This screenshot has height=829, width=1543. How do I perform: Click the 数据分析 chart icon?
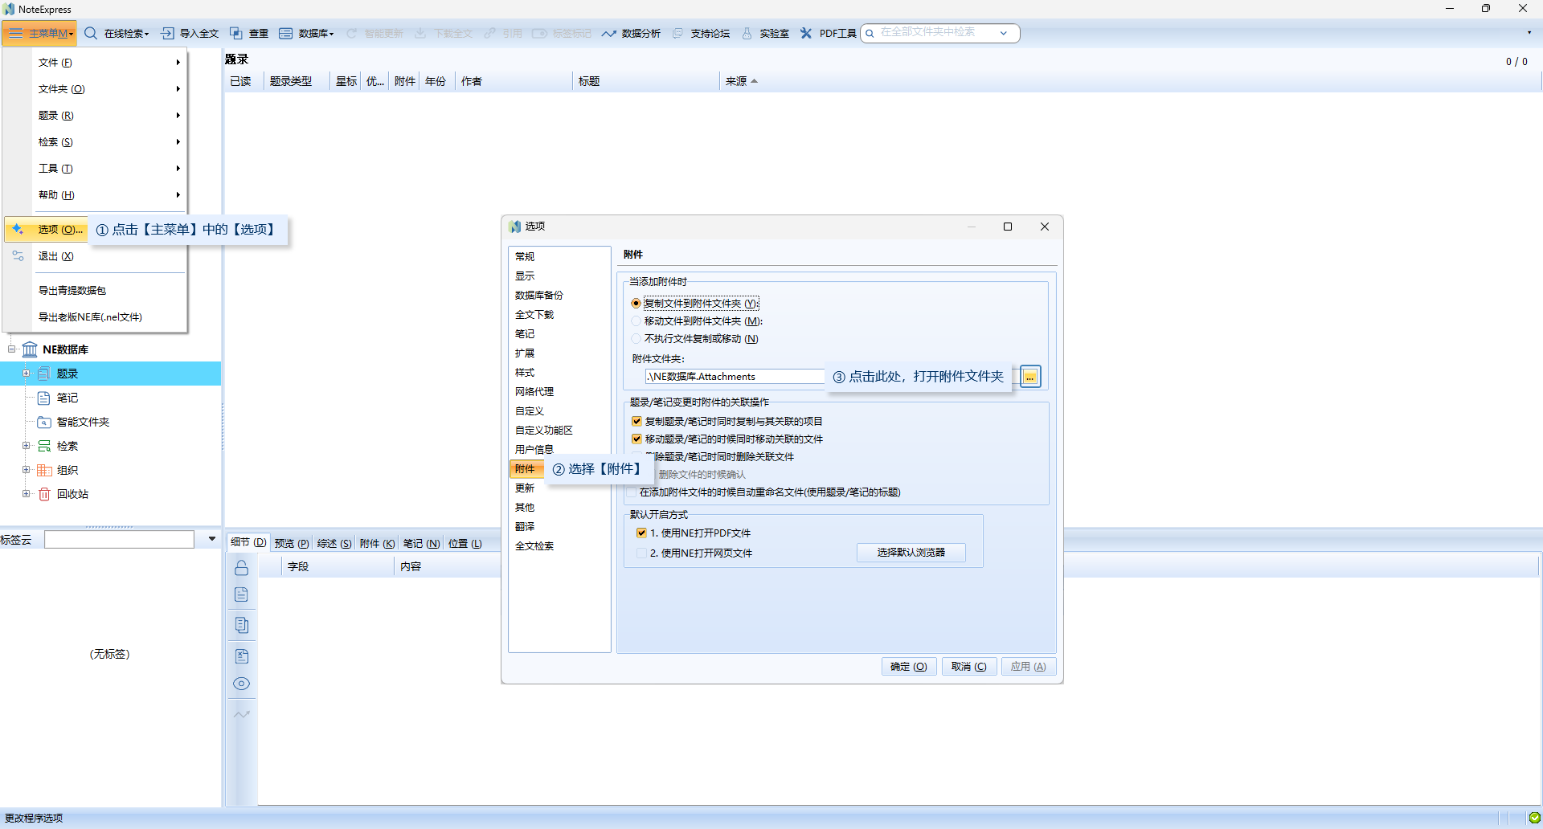coord(609,33)
